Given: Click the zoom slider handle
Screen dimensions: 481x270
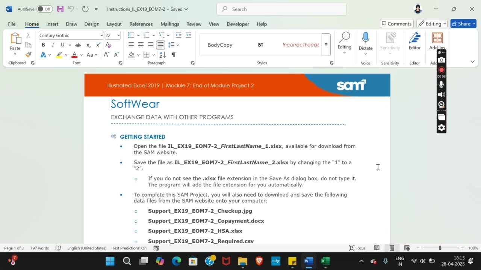Looking at the screenshot, I should pyautogui.click(x=440, y=248).
